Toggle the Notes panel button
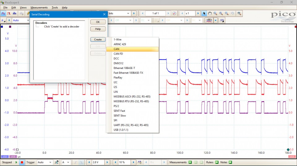This screenshot has height=166, width=297. (230, 162)
